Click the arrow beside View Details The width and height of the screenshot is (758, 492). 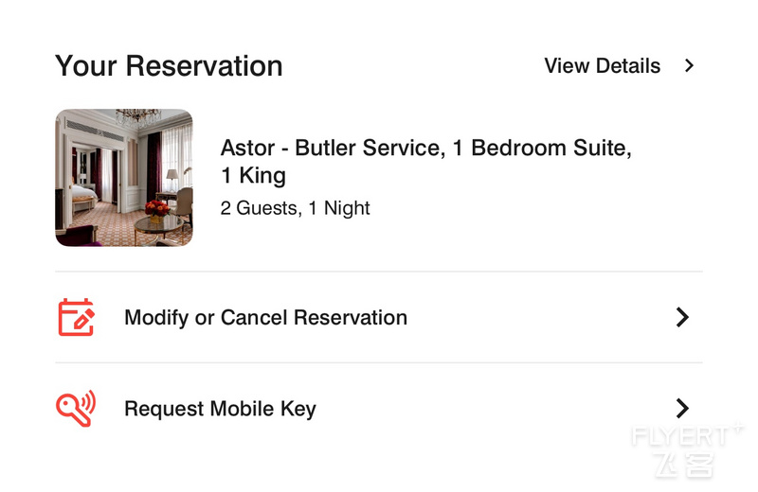(690, 65)
